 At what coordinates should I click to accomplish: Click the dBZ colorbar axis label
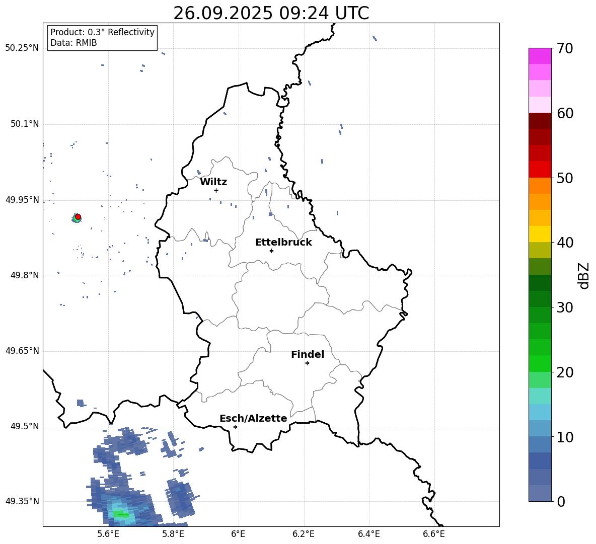click(x=583, y=275)
